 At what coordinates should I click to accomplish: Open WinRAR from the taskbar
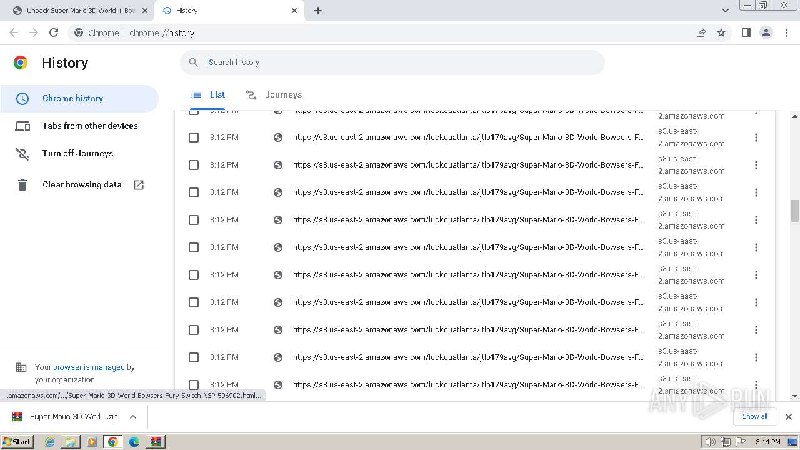[x=155, y=442]
